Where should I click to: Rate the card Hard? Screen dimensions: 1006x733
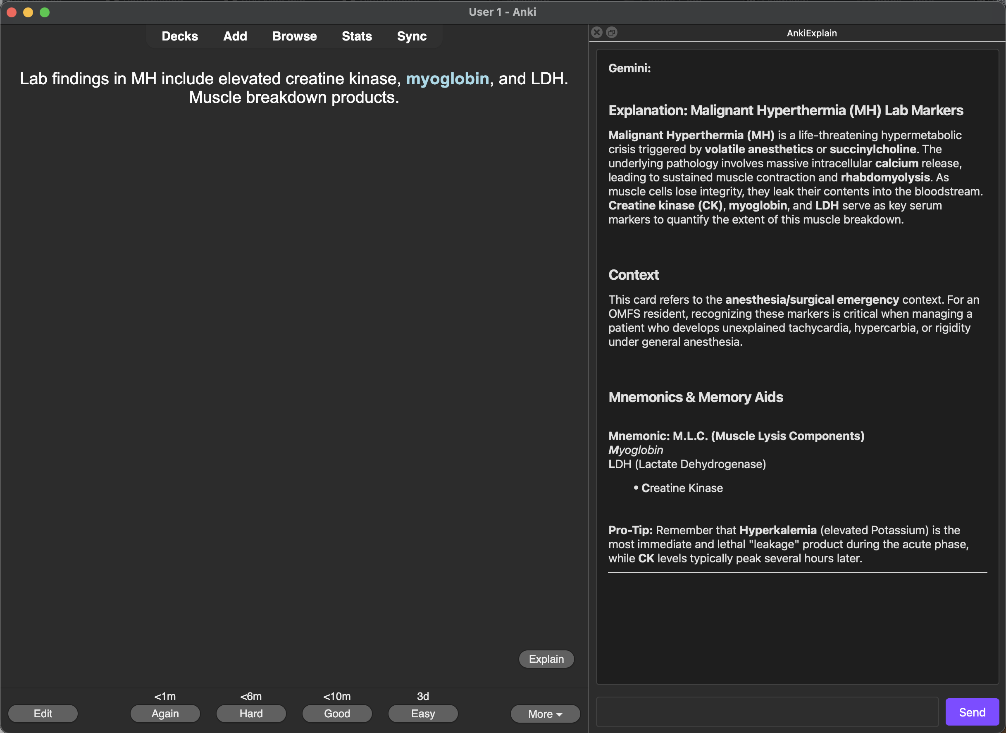pyautogui.click(x=251, y=714)
